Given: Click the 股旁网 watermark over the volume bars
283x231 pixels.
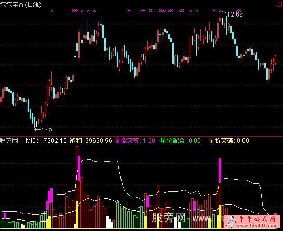Looking at the screenshot, I should (169, 218).
